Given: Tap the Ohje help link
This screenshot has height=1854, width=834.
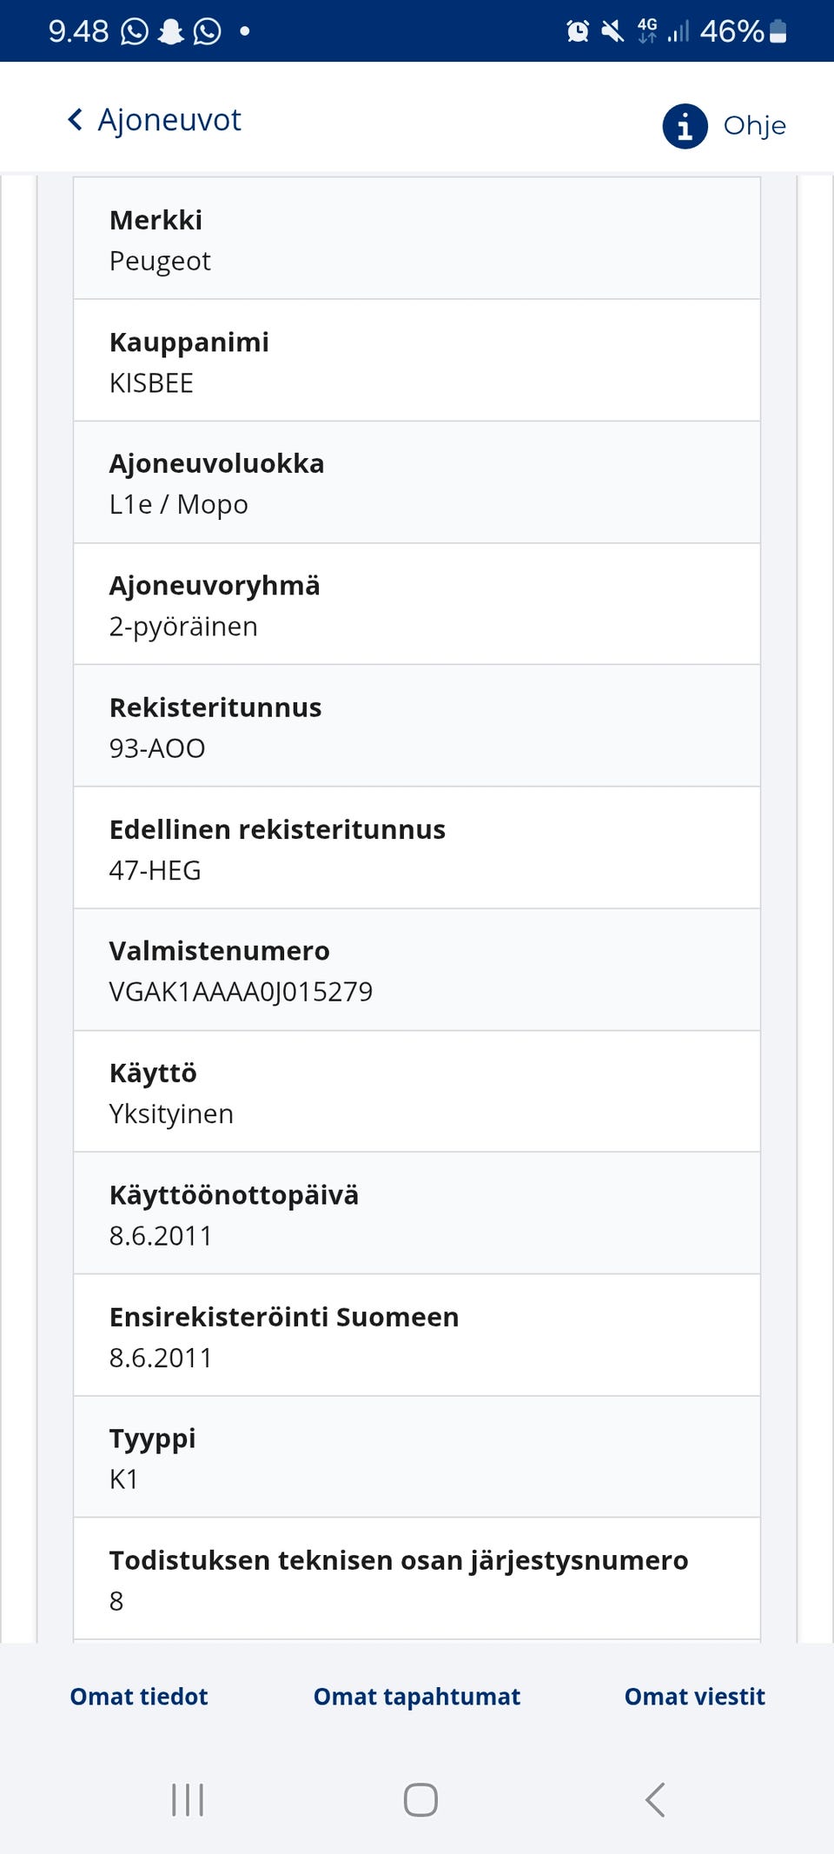Looking at the screenshot, I should (754, 126).
